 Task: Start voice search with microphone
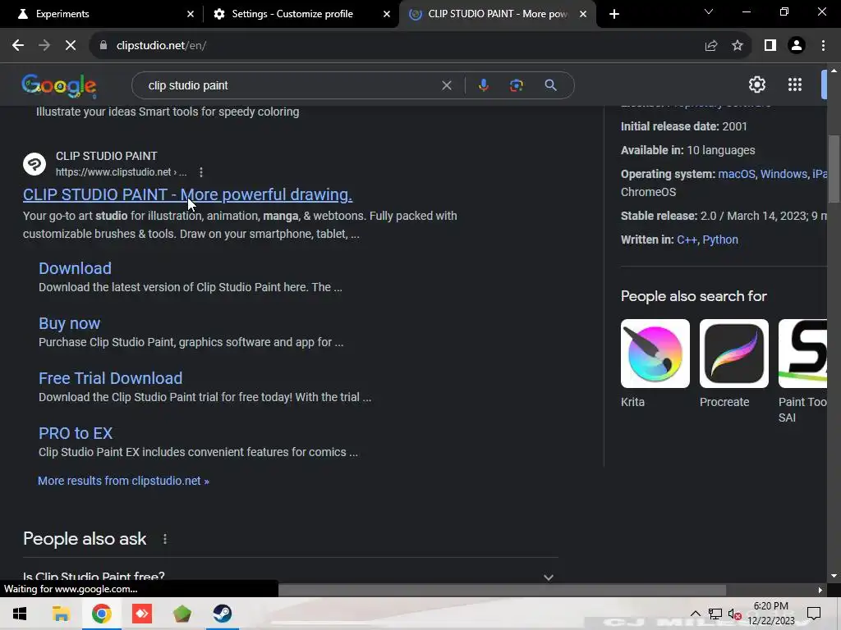[x=483, y=85]
